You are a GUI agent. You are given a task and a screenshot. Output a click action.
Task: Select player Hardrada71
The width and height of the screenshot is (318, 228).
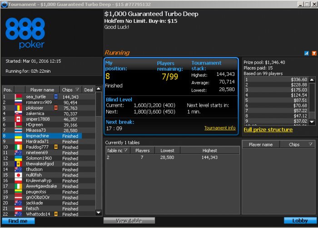(x=49, y=141)
